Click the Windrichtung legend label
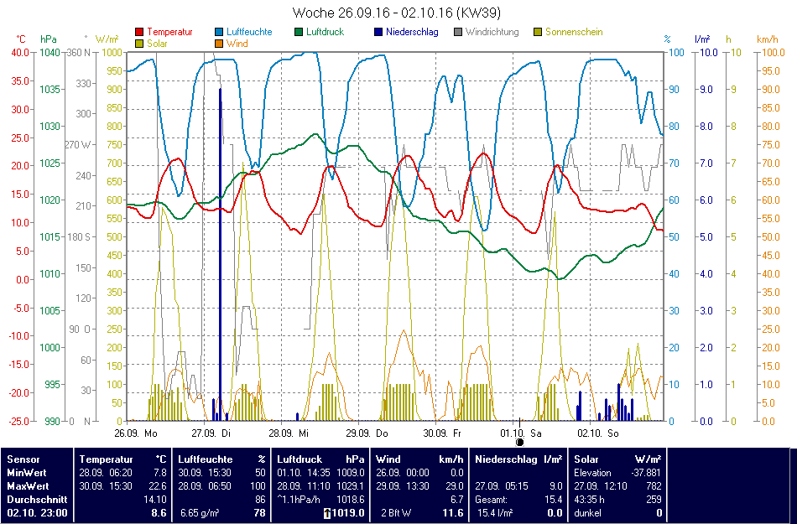 coord(492,32)
